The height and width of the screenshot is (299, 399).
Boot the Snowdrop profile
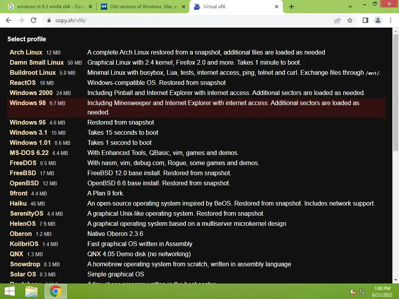coord(25,264)
